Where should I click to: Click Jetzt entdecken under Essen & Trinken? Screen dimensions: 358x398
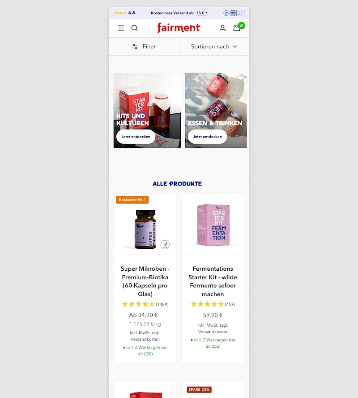coord(207,137)
